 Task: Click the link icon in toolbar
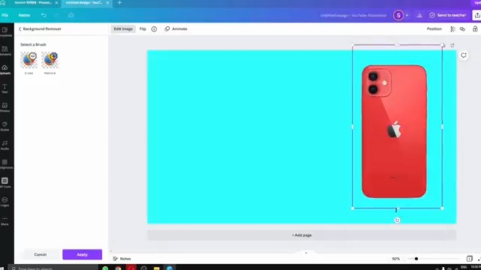(x=462, y=29)
